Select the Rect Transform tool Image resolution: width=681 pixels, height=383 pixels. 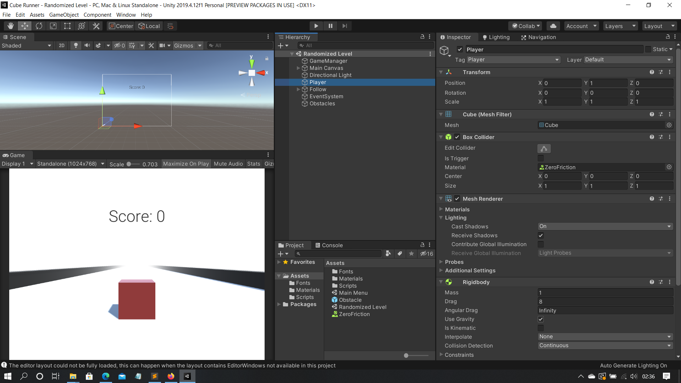(67, 26)
